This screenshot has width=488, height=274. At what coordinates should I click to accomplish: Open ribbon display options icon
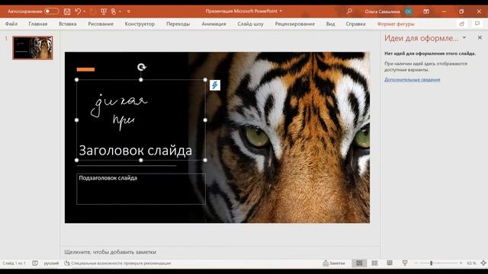pos(426,11)
